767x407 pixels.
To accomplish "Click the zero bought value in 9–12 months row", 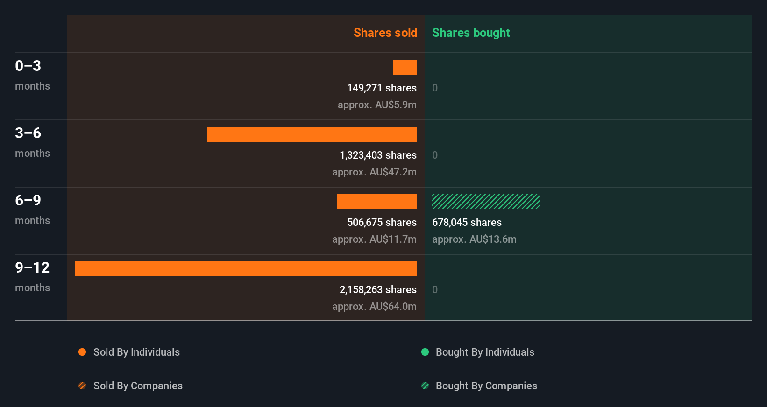I will (x=435, y=289).
